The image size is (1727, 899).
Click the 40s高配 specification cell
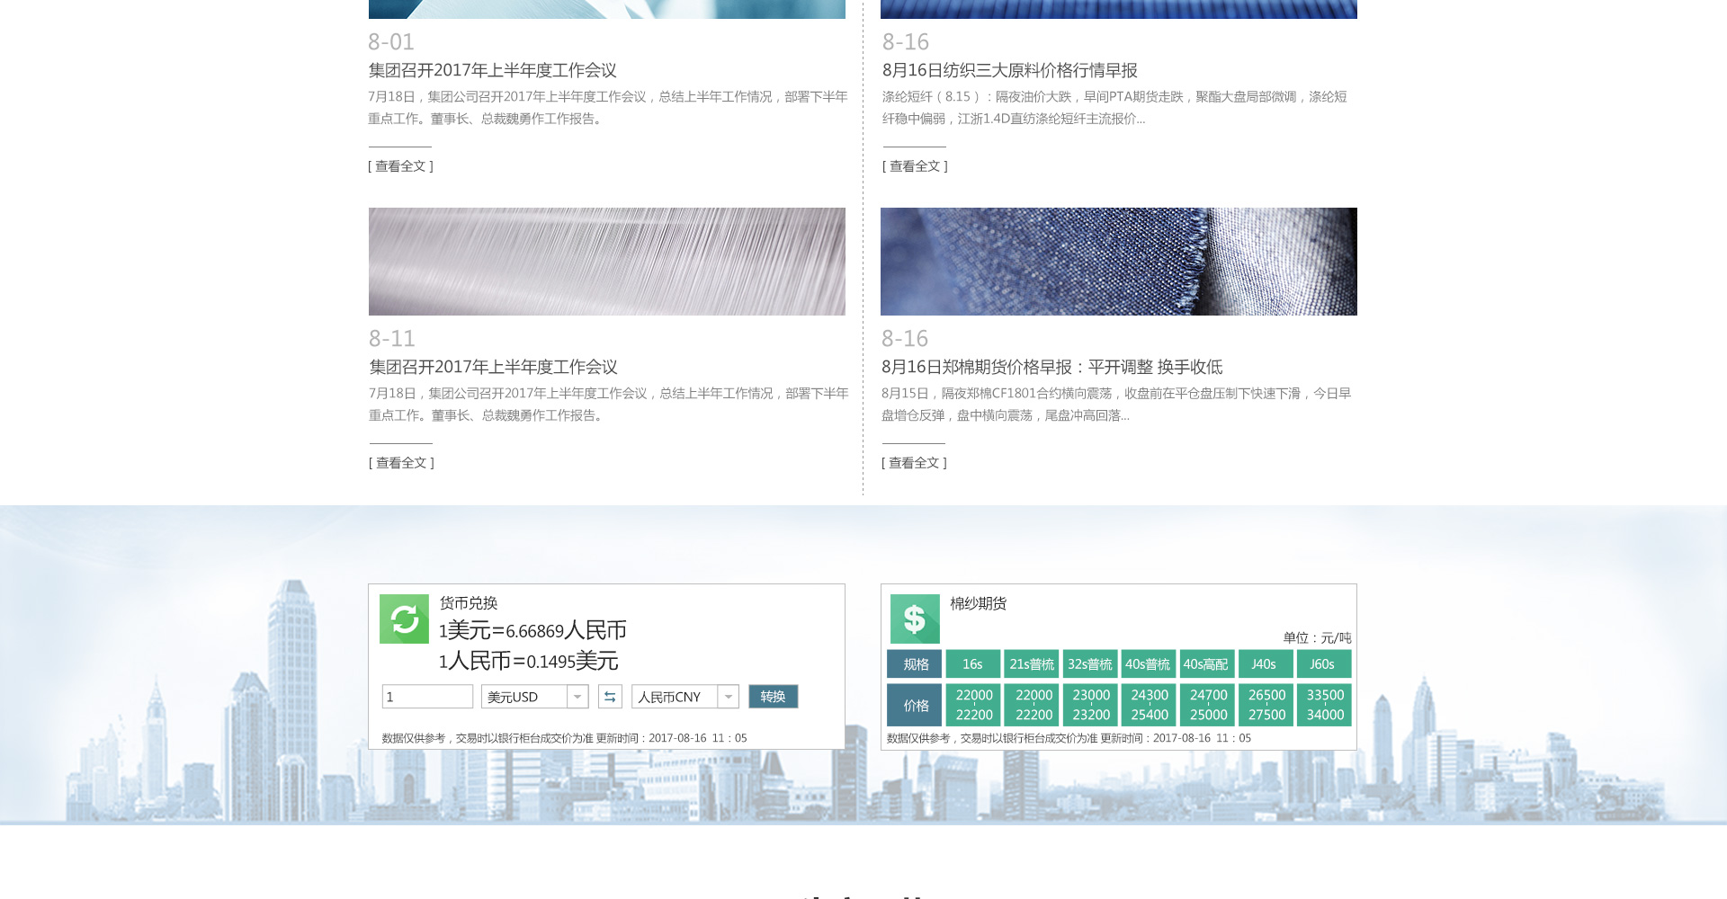[x=1206, y=664]
